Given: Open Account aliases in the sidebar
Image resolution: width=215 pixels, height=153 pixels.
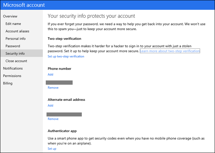Looking at the screenshot, I should pyautogui.click(x=17, y=31).
